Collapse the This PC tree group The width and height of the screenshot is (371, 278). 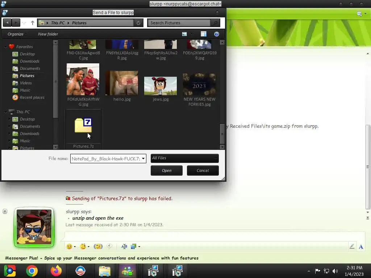(x=6, y=112)
